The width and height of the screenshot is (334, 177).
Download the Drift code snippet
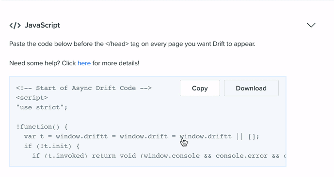pyautogui.click(x=251, y=88)
